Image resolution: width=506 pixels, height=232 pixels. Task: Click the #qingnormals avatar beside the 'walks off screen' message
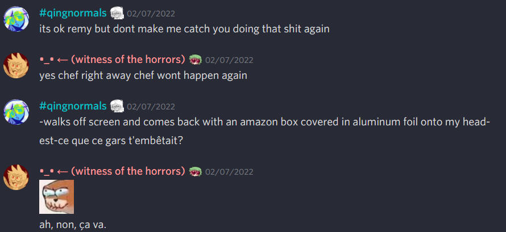click(x=16, y=112)
